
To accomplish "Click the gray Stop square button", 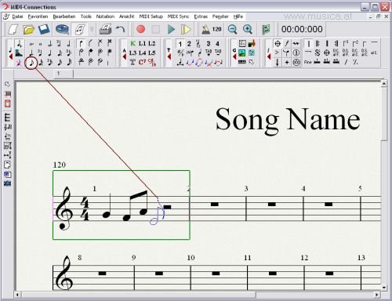I will (x=156, y=29).
